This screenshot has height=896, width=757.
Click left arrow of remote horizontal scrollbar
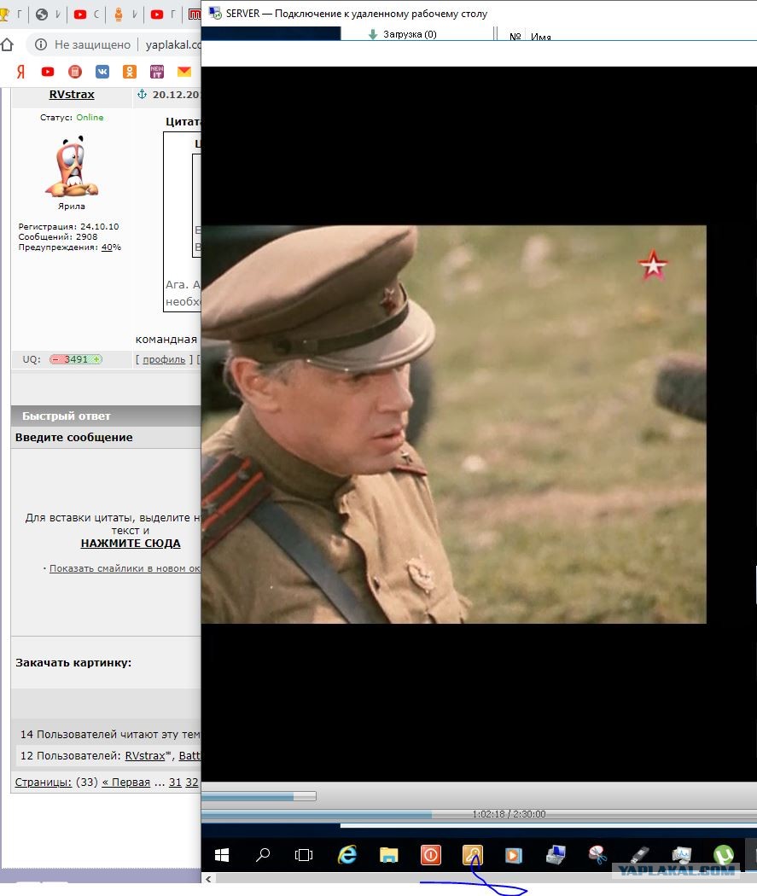208,879
